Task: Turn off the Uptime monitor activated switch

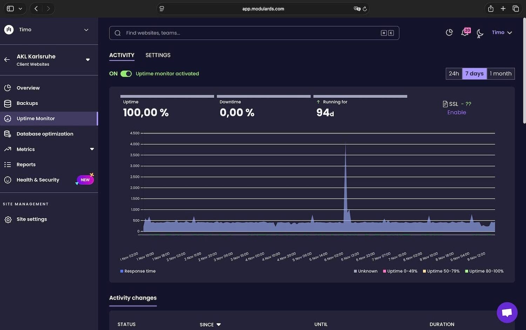Action: (126, 73)
